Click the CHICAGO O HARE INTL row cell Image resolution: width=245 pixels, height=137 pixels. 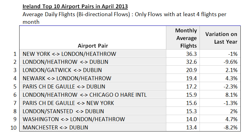[93, 95]
